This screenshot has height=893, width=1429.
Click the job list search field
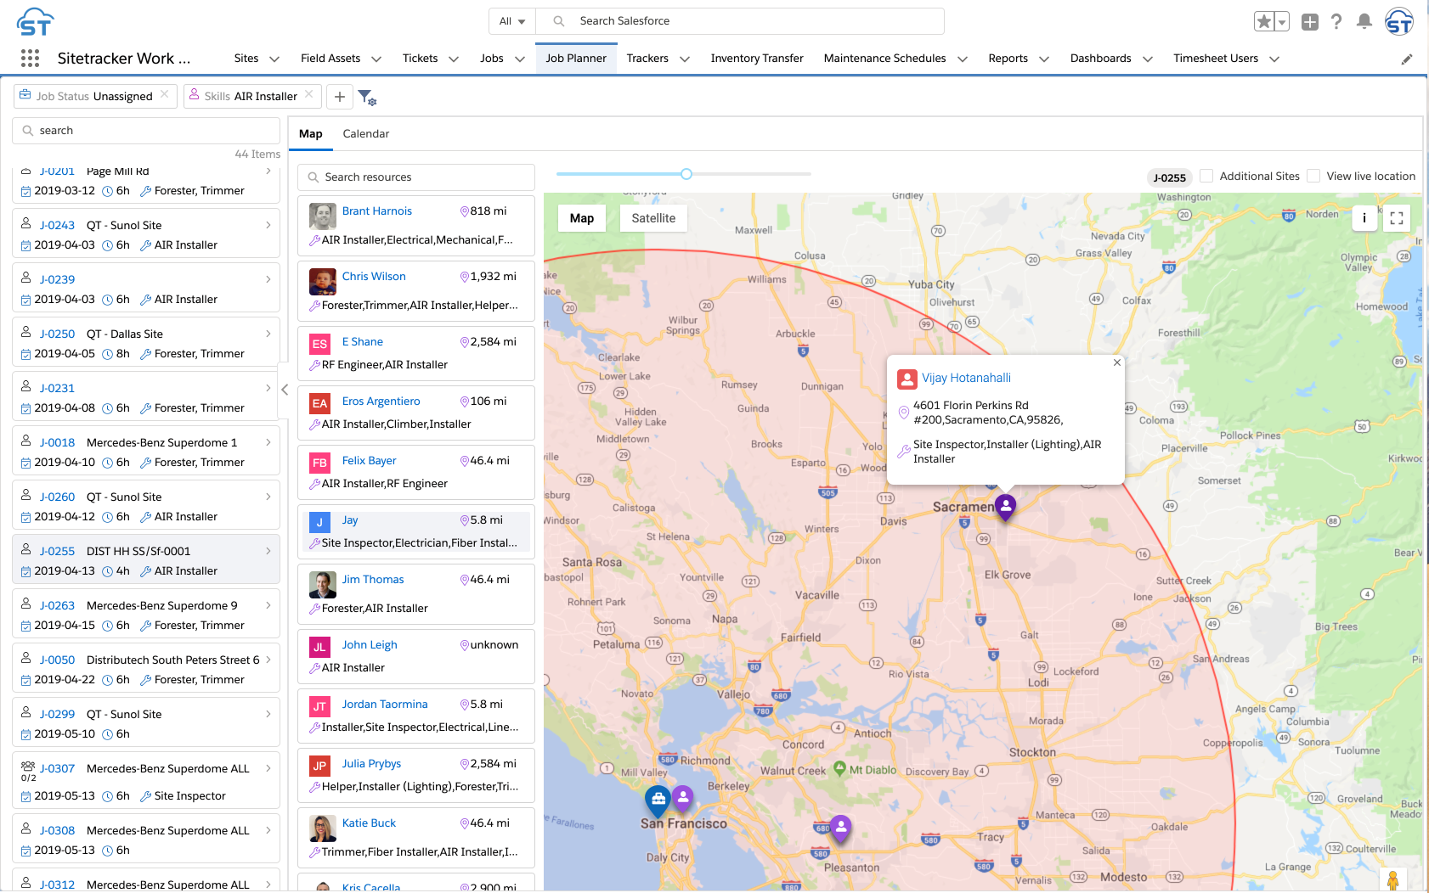pyautogui.click(x=146, y=131)
